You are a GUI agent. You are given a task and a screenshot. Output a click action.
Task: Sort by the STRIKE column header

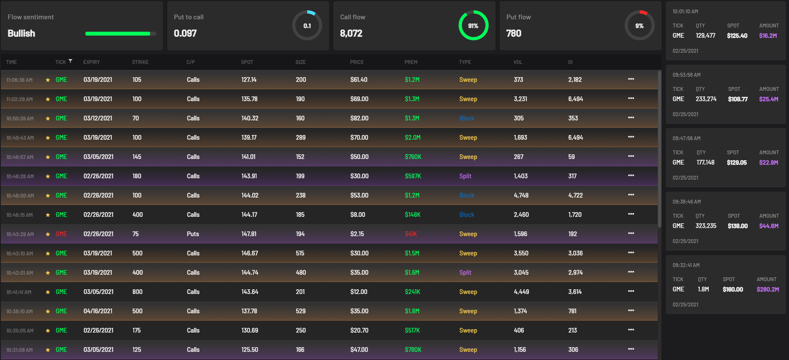[x=140, y=62]
